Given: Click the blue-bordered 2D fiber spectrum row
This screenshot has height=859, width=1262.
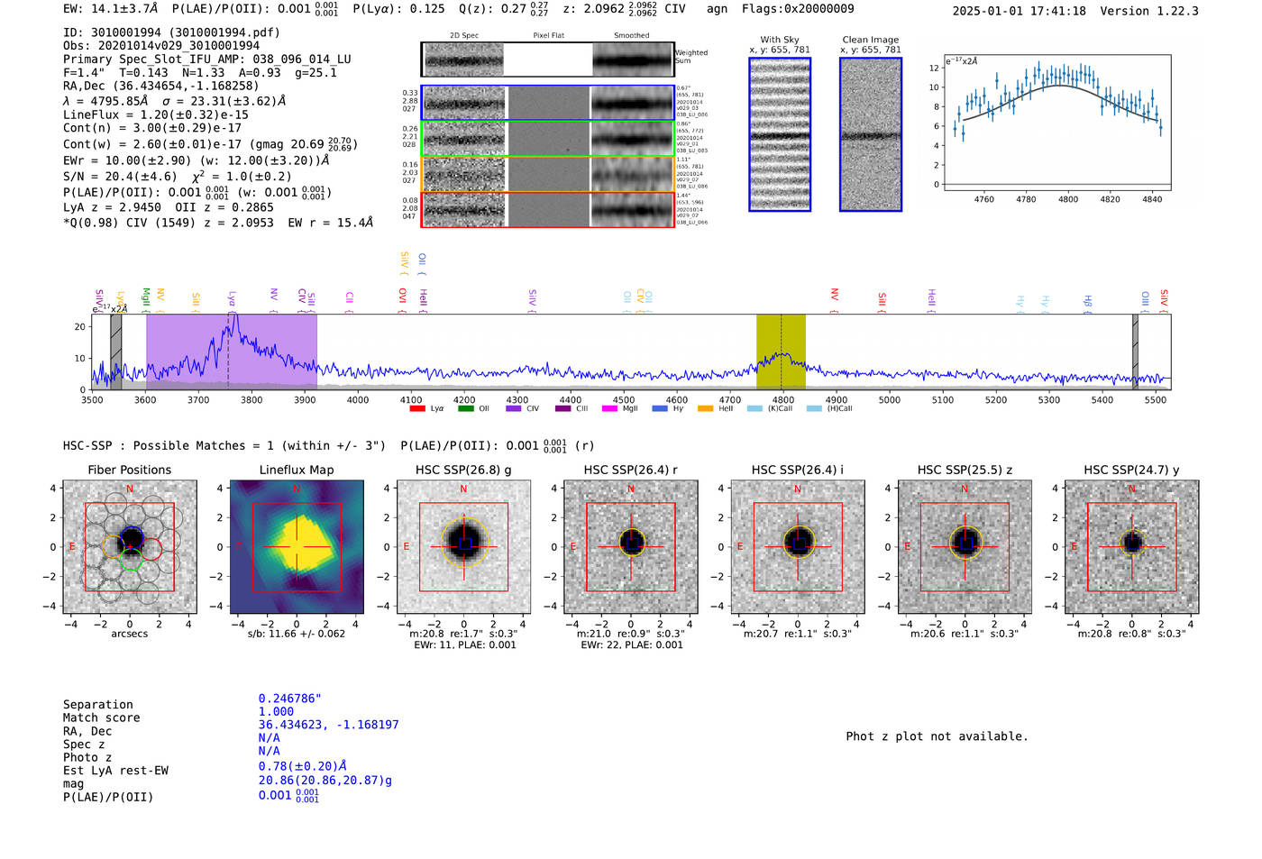Looking at the screenshot, I should click(548, 103).
